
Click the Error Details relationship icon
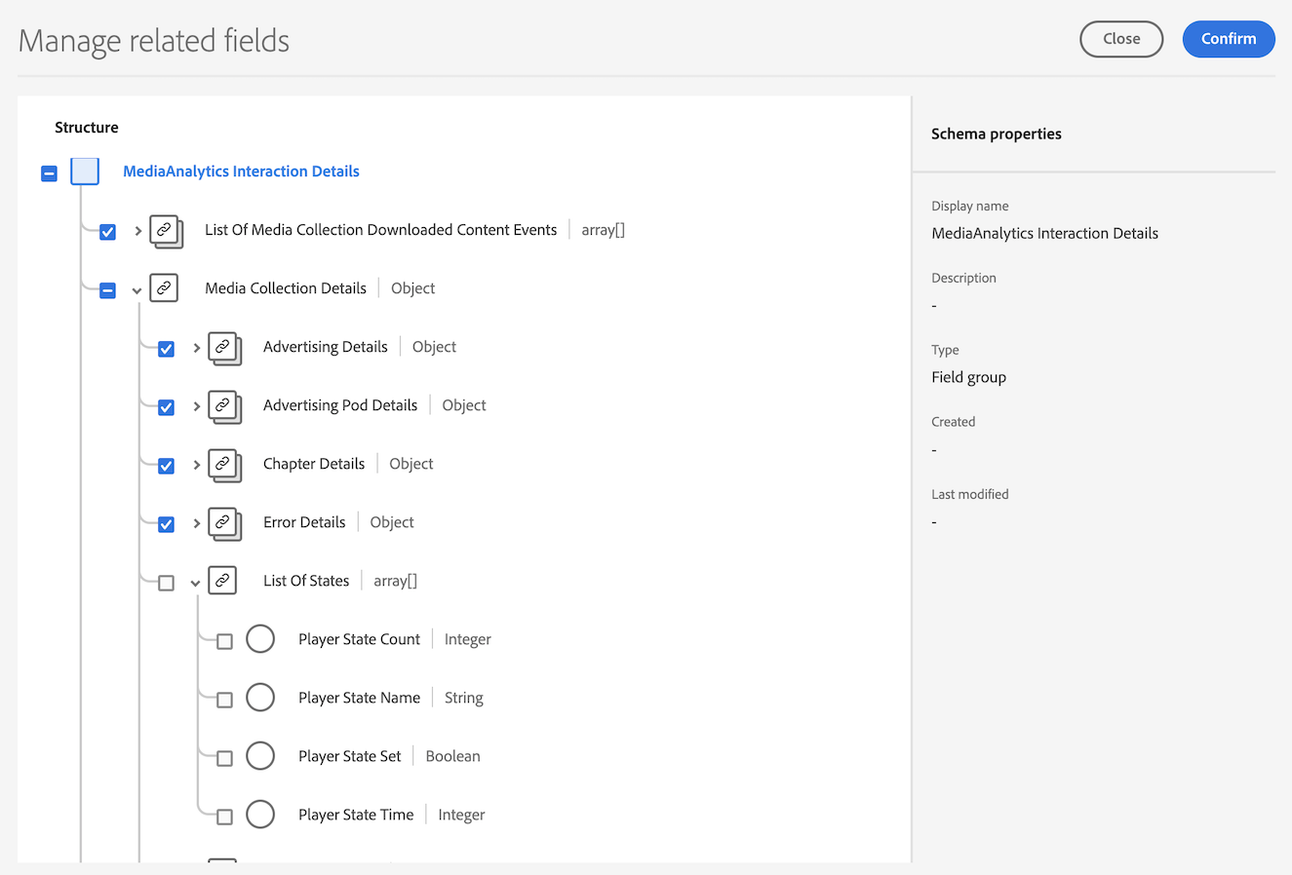(x=224, y=523)
